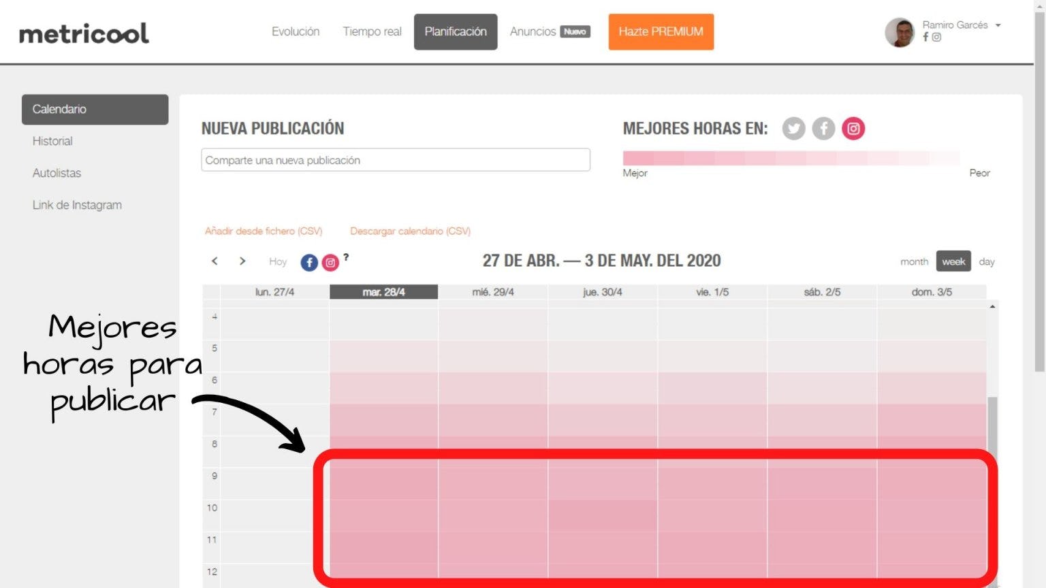
Task: Click Añadir desde fichero (CSV) link
Action: pos(264,231)
